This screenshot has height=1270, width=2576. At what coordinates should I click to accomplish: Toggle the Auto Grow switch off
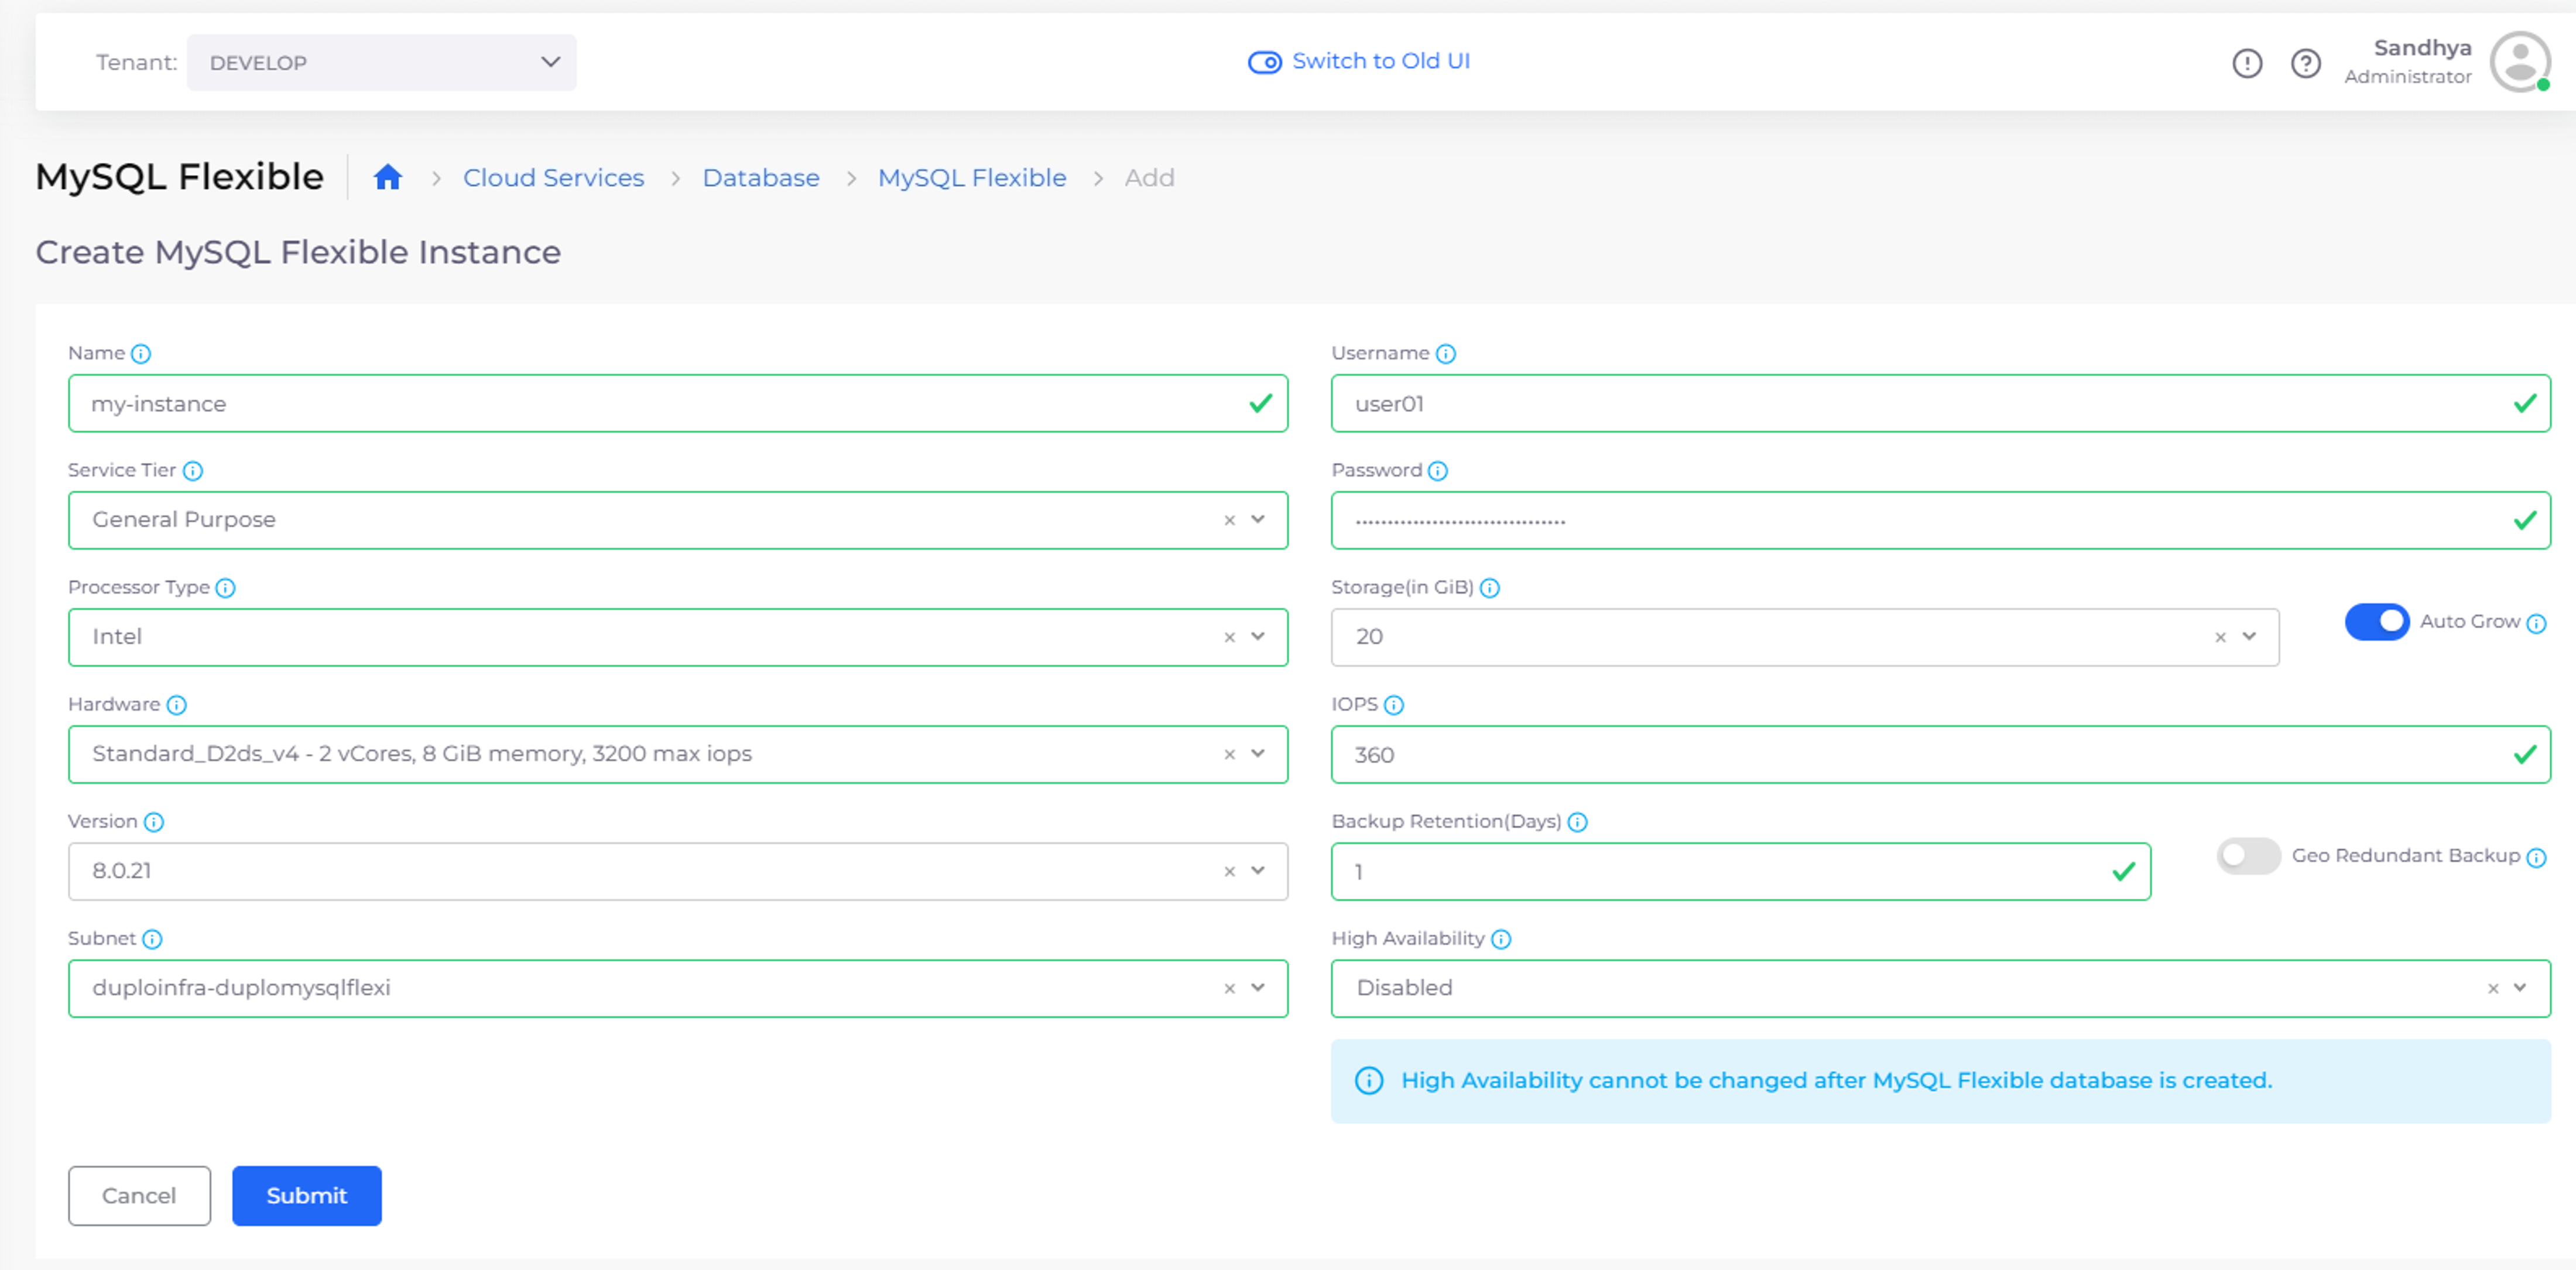tap(2377, 621)
